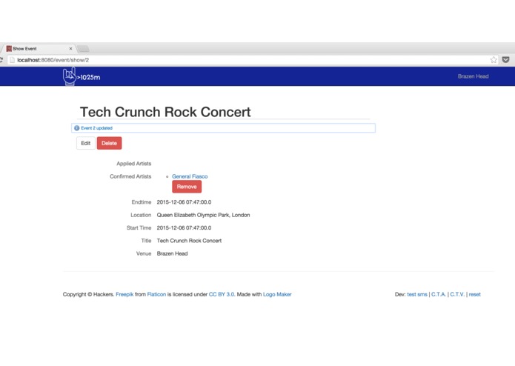515x366 pixels.
Task: Open the Pocket extension icon
Action: 506,60
